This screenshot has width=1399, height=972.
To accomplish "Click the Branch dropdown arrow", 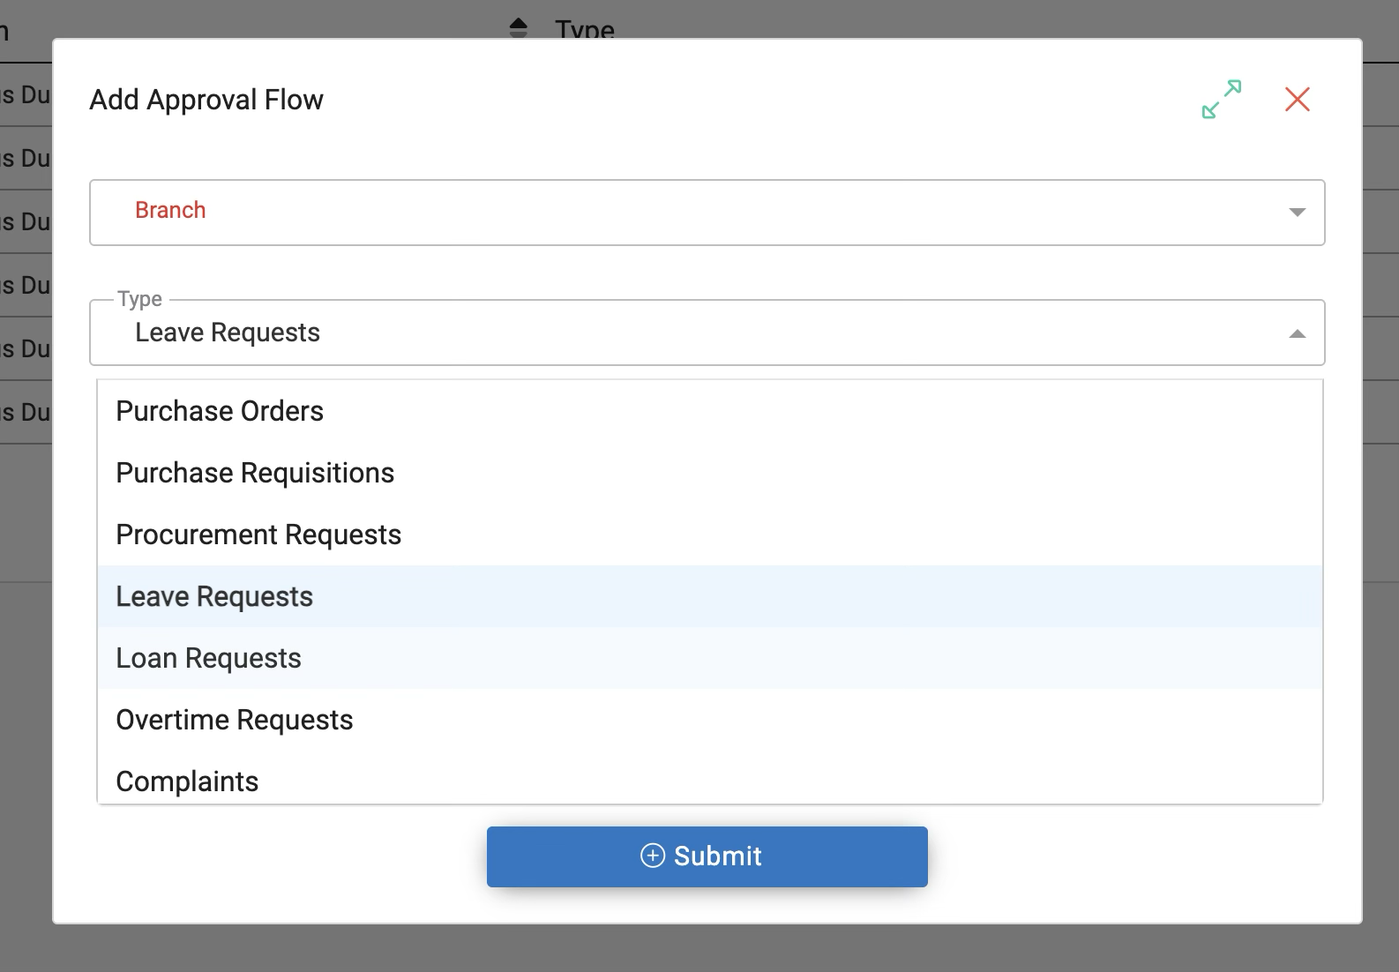I will coord(1297,213).
